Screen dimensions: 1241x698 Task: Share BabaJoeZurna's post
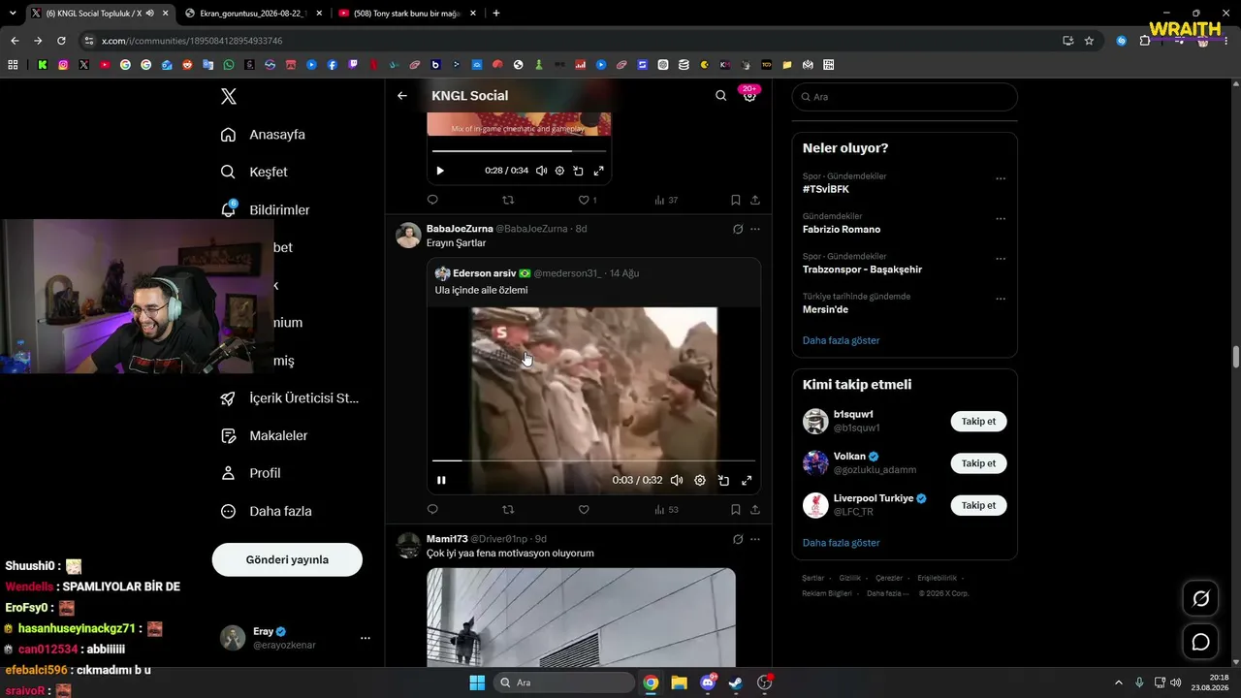[755, 509]
